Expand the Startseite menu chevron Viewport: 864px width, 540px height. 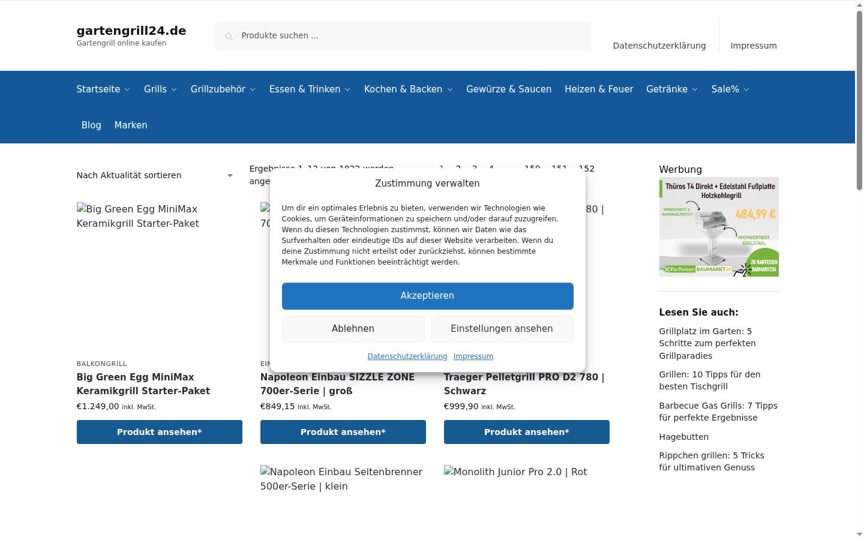point(127,89)
